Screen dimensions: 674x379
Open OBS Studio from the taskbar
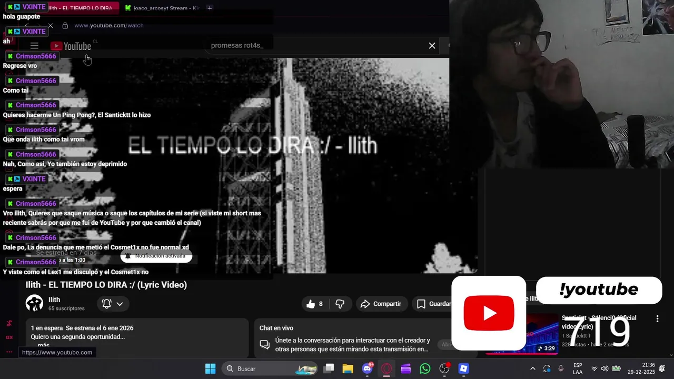[x=444, y=368]
